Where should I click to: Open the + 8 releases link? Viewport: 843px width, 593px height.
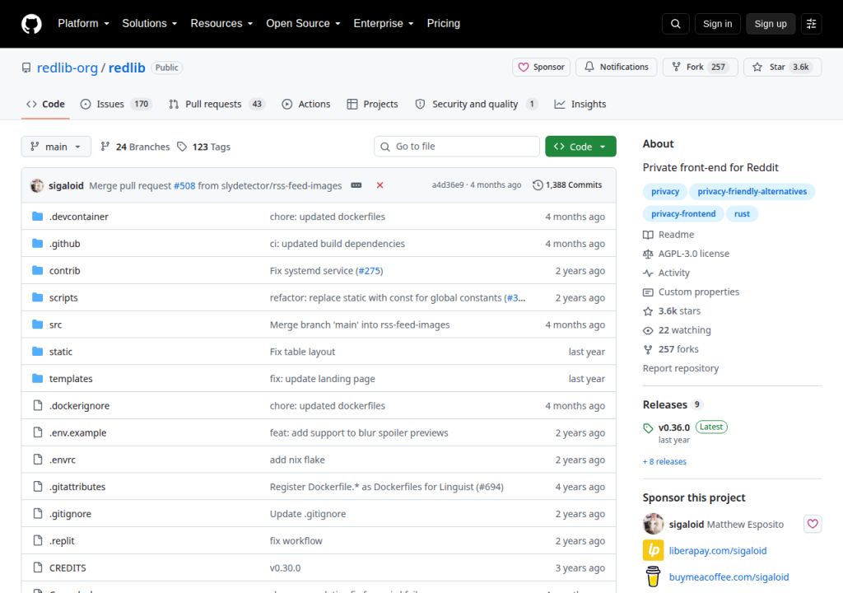coord(664,462)
